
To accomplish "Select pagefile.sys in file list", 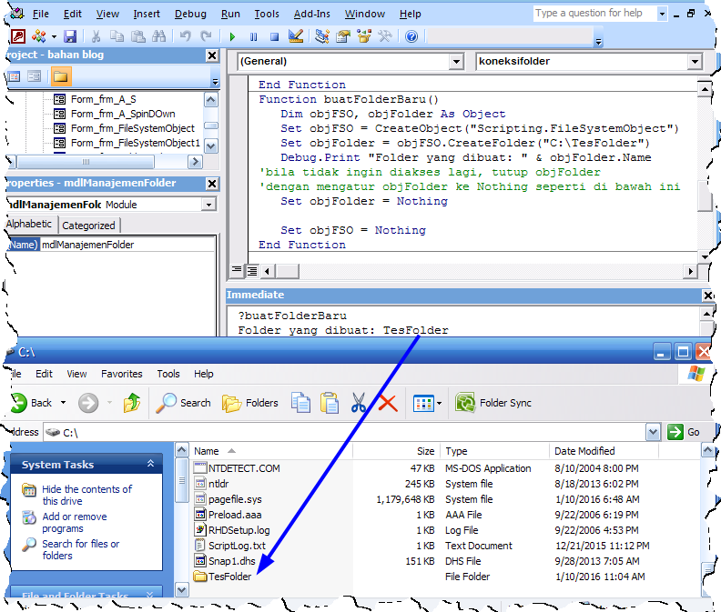I will [x=235, y=499].
